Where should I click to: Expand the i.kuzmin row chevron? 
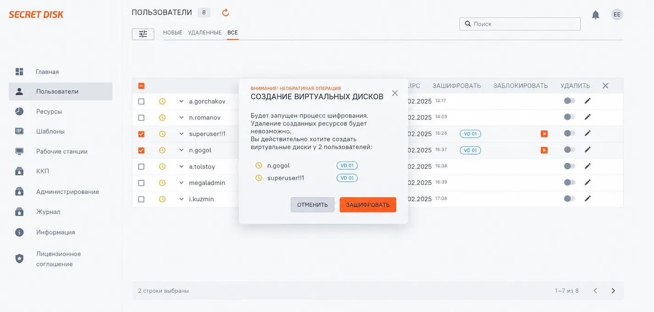point(181,199)
